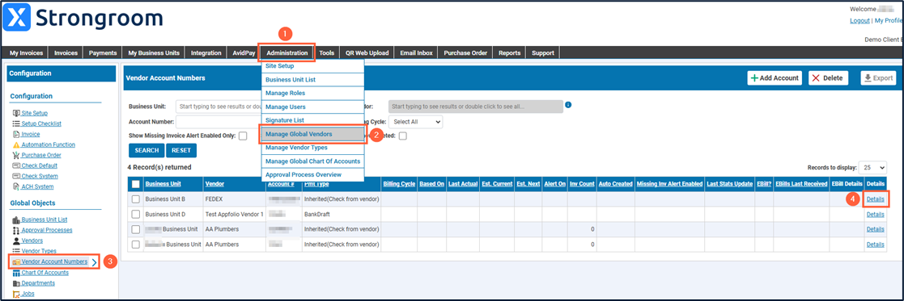Click the Check Default icon in sidebar
Image resolution: width=904 pixels, height=301 pixels.
click(16, 165)
